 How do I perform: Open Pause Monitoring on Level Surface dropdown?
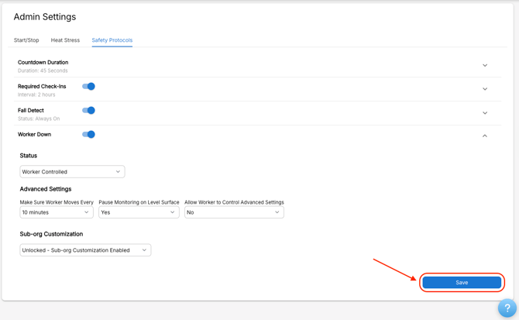pos(139,212)
